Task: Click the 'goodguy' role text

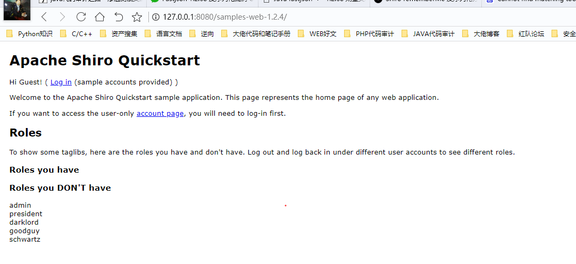Action: [24, 231]
